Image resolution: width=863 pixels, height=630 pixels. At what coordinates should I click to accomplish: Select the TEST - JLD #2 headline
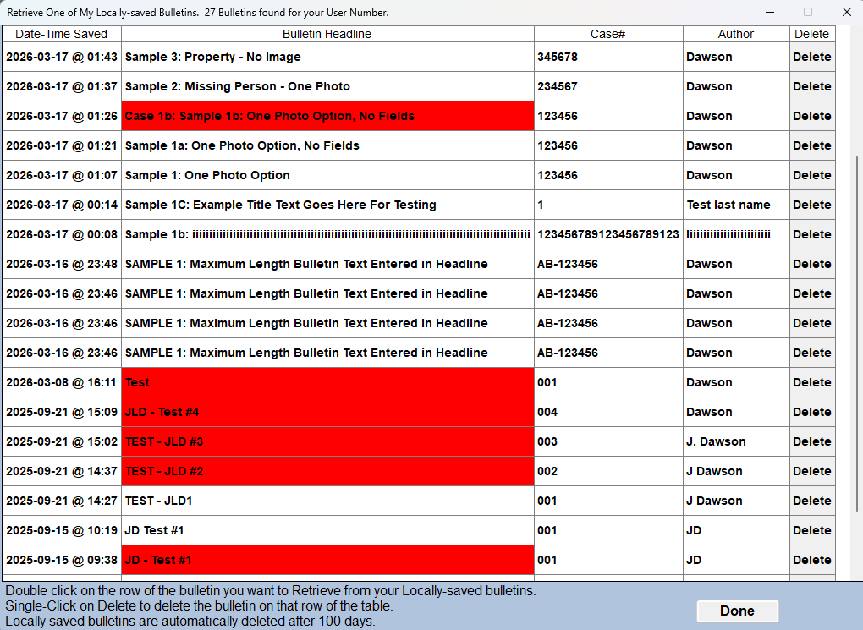[327, 471]
